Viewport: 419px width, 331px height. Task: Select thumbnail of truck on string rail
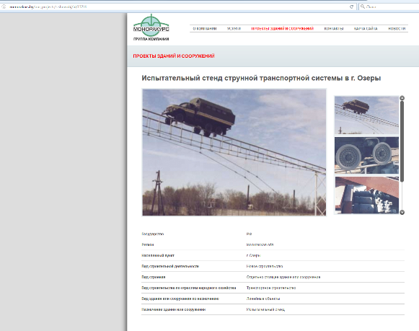366,115
